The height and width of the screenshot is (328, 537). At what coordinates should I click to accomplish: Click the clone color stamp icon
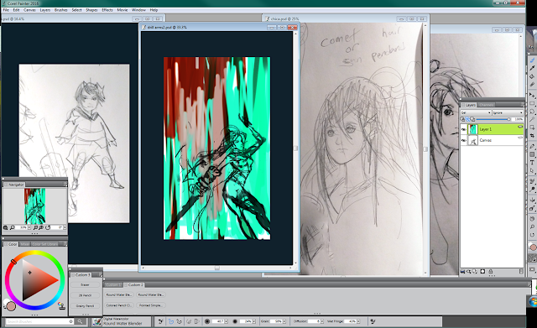coord(61,305)
